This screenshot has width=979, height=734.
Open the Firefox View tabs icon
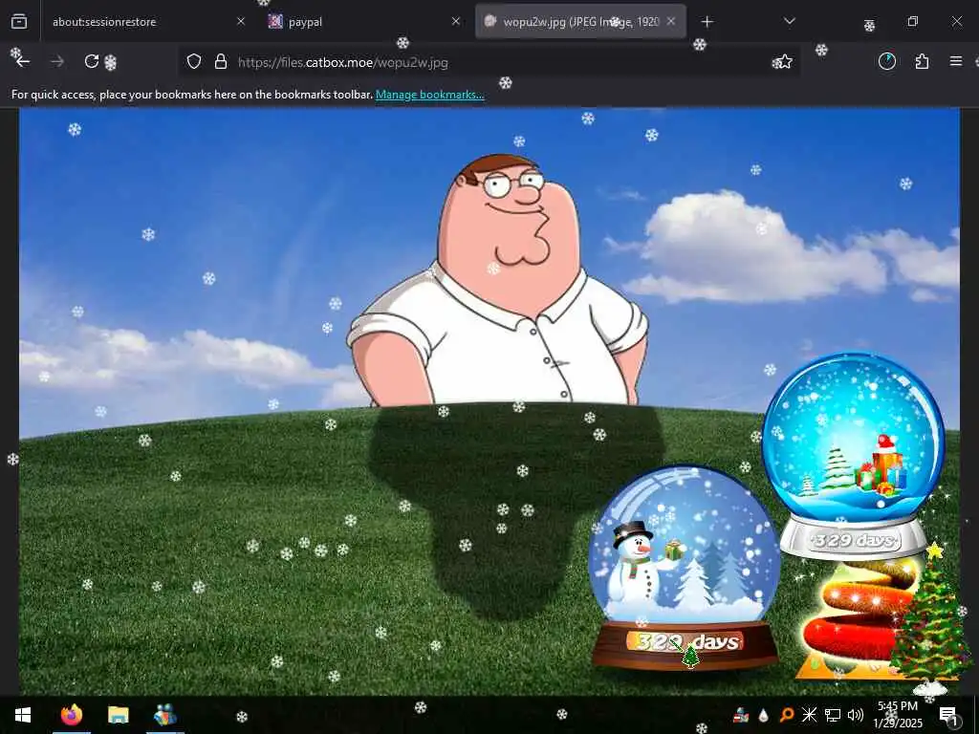click(x=19, y=22)
